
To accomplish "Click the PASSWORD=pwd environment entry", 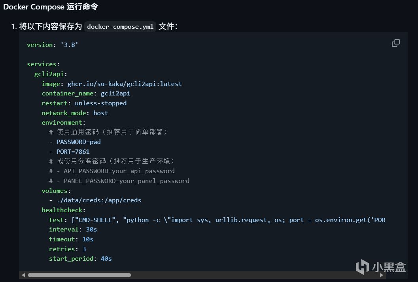I will tap(78, 142).
